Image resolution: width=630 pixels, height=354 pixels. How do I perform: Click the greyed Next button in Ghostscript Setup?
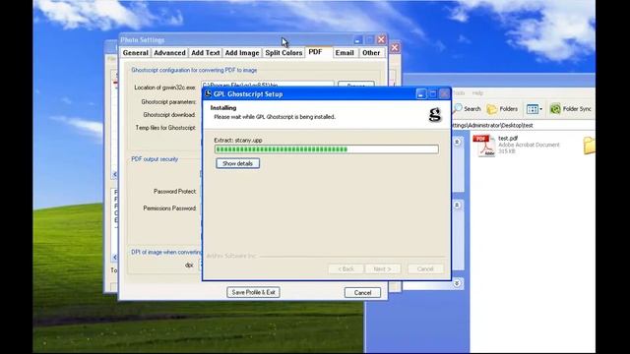click(382, 268)
